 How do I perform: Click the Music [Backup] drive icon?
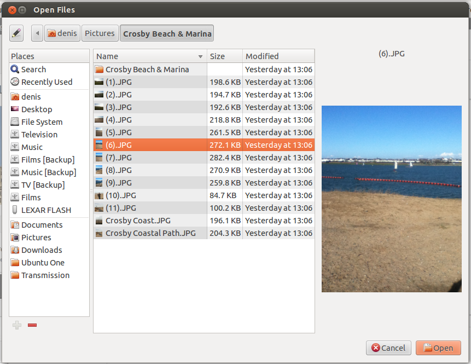click(x=15, y=172)
